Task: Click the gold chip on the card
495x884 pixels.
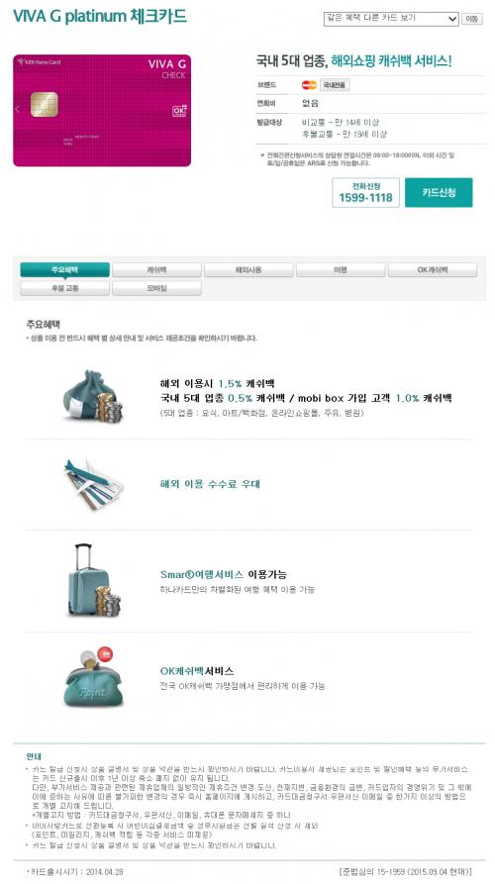Action: tap(44, 104)
